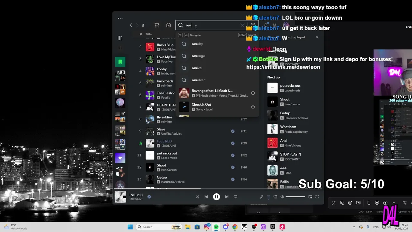This screenshot has width=412, height=232.
Task: Click the Title column header
Action: [x=148, y=34]
